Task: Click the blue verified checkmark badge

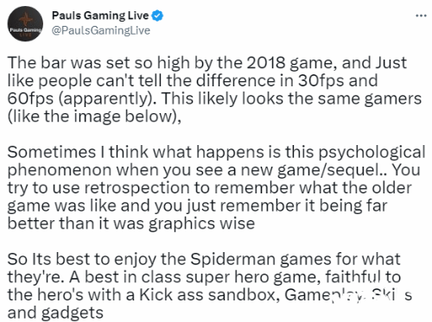Action: pyautogui.click(x=157, y=16)
